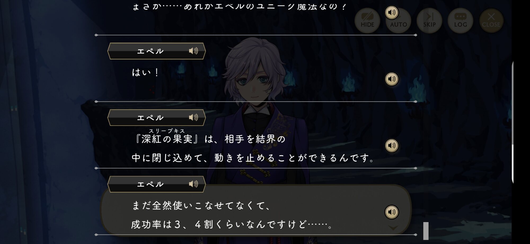Viewport: 530px width, 244px height.
Task: Select the first エペル name plate
Action: click(157, 51)
